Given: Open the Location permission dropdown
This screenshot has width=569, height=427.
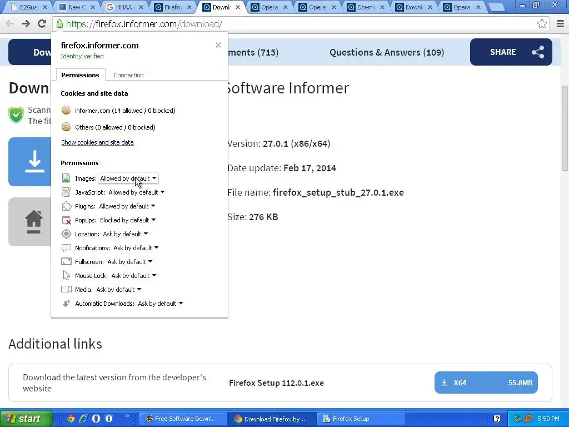Looking at the screenshot, I should (125, 234).
